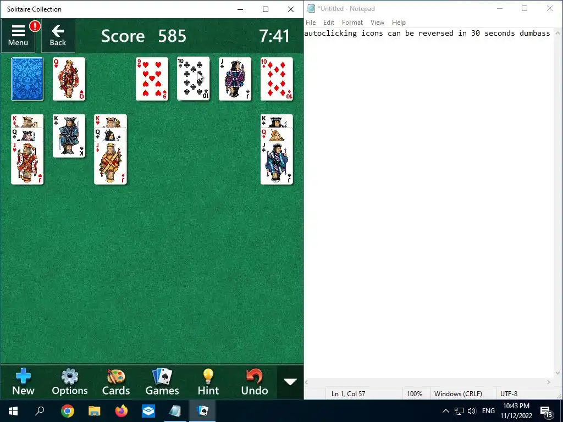
Task: Go Back using the arrow button
Action: point(58,36)
